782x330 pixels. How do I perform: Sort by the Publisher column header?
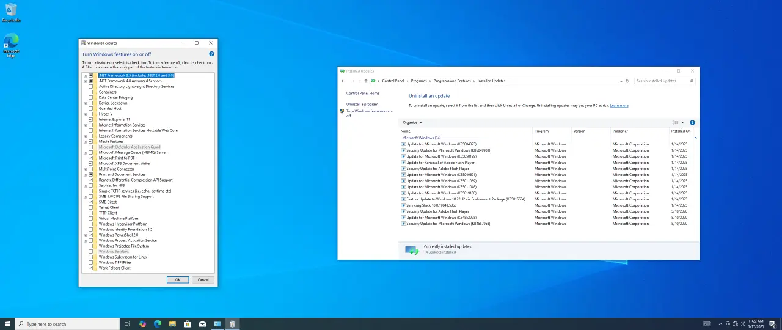pos(640,131)
